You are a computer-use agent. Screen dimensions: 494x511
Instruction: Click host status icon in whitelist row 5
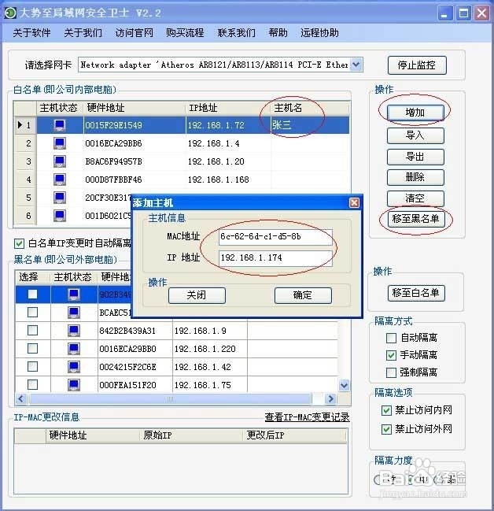[60, 197]
